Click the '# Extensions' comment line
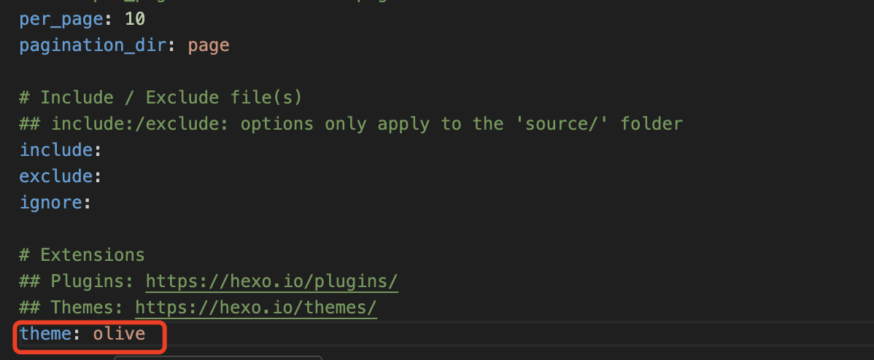This screenshot has width=874, height=360. (x=82, y=255)
